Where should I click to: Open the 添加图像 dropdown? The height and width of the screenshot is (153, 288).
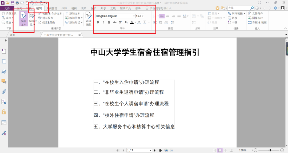pyautogui.click(x=82, y=18)
